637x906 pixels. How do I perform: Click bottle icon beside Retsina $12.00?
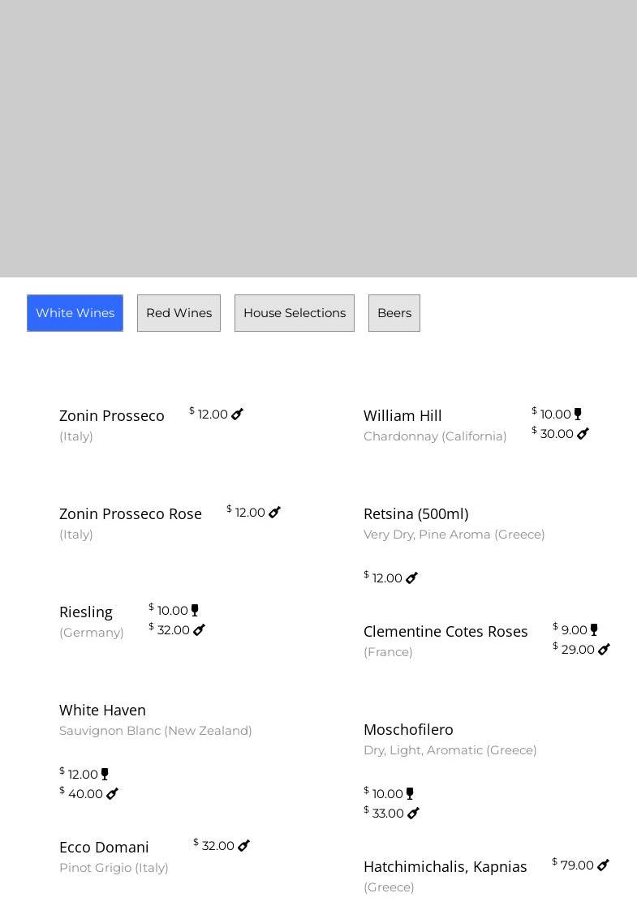point(412,578)
